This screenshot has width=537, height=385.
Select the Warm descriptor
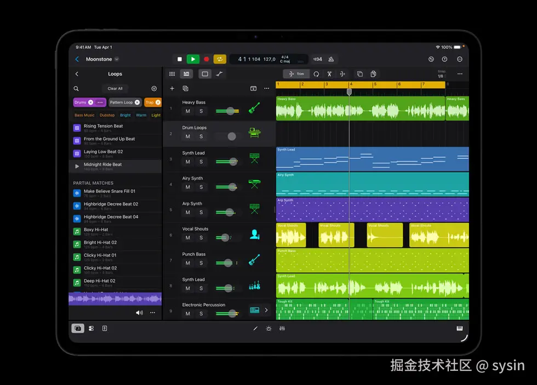tap(141, 116)
